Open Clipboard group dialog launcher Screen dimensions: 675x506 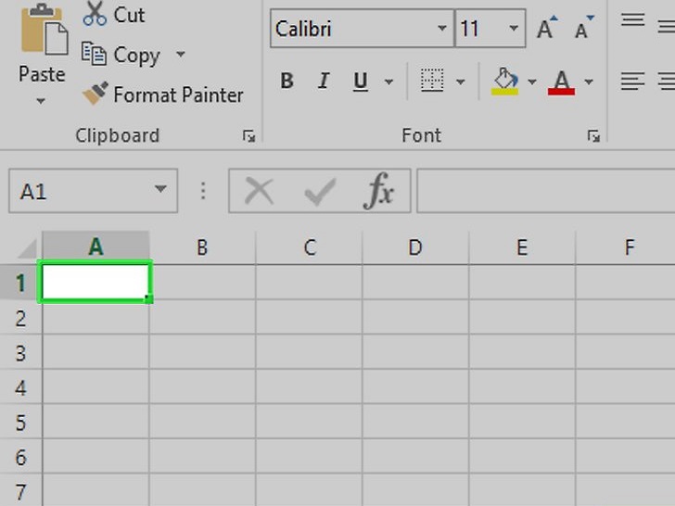248,136
